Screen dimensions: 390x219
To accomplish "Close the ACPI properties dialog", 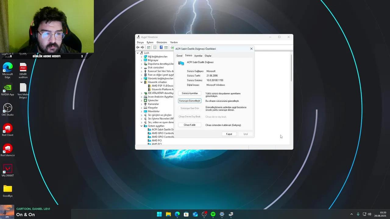I will tap(251, 49).
